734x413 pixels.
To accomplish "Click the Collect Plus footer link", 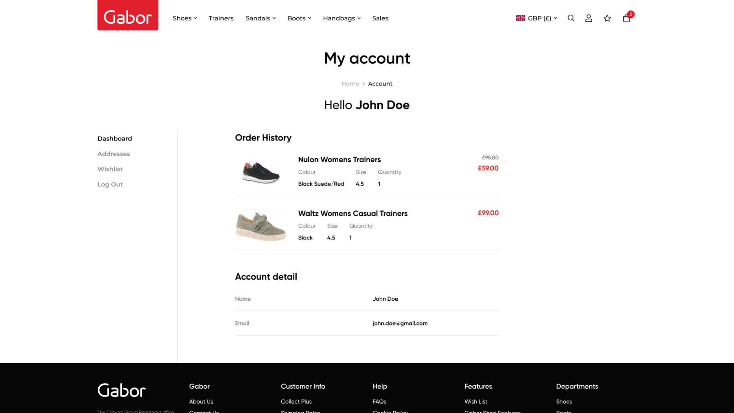I will click(x=296, y=402).
